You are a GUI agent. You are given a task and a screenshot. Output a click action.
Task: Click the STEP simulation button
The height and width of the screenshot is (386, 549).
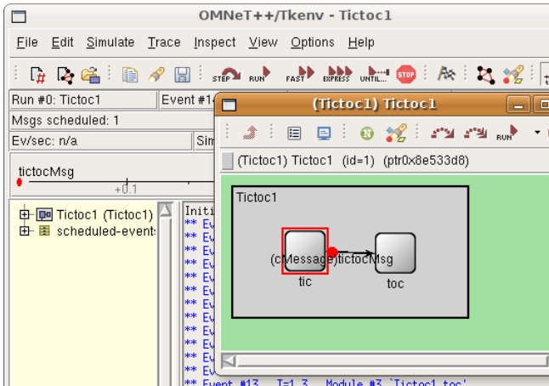tap(226, 75)
